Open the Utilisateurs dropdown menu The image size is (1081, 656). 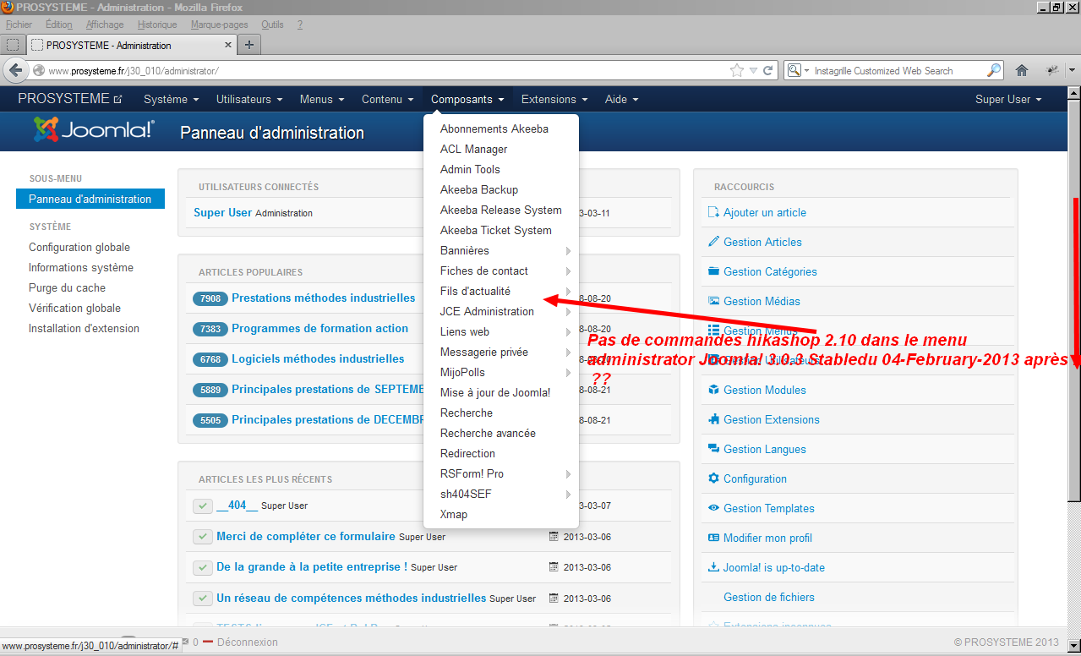point(248,99)
